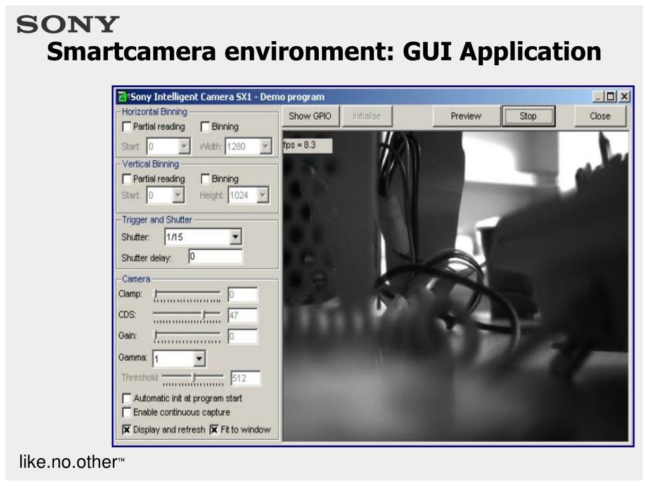Click the Threshold value field showing 512
649x486 pixels.
tap(246, 378)
